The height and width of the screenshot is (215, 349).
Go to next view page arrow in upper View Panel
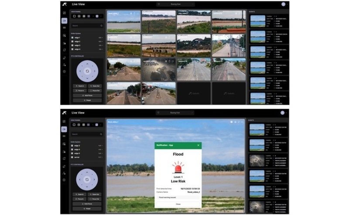101,16
